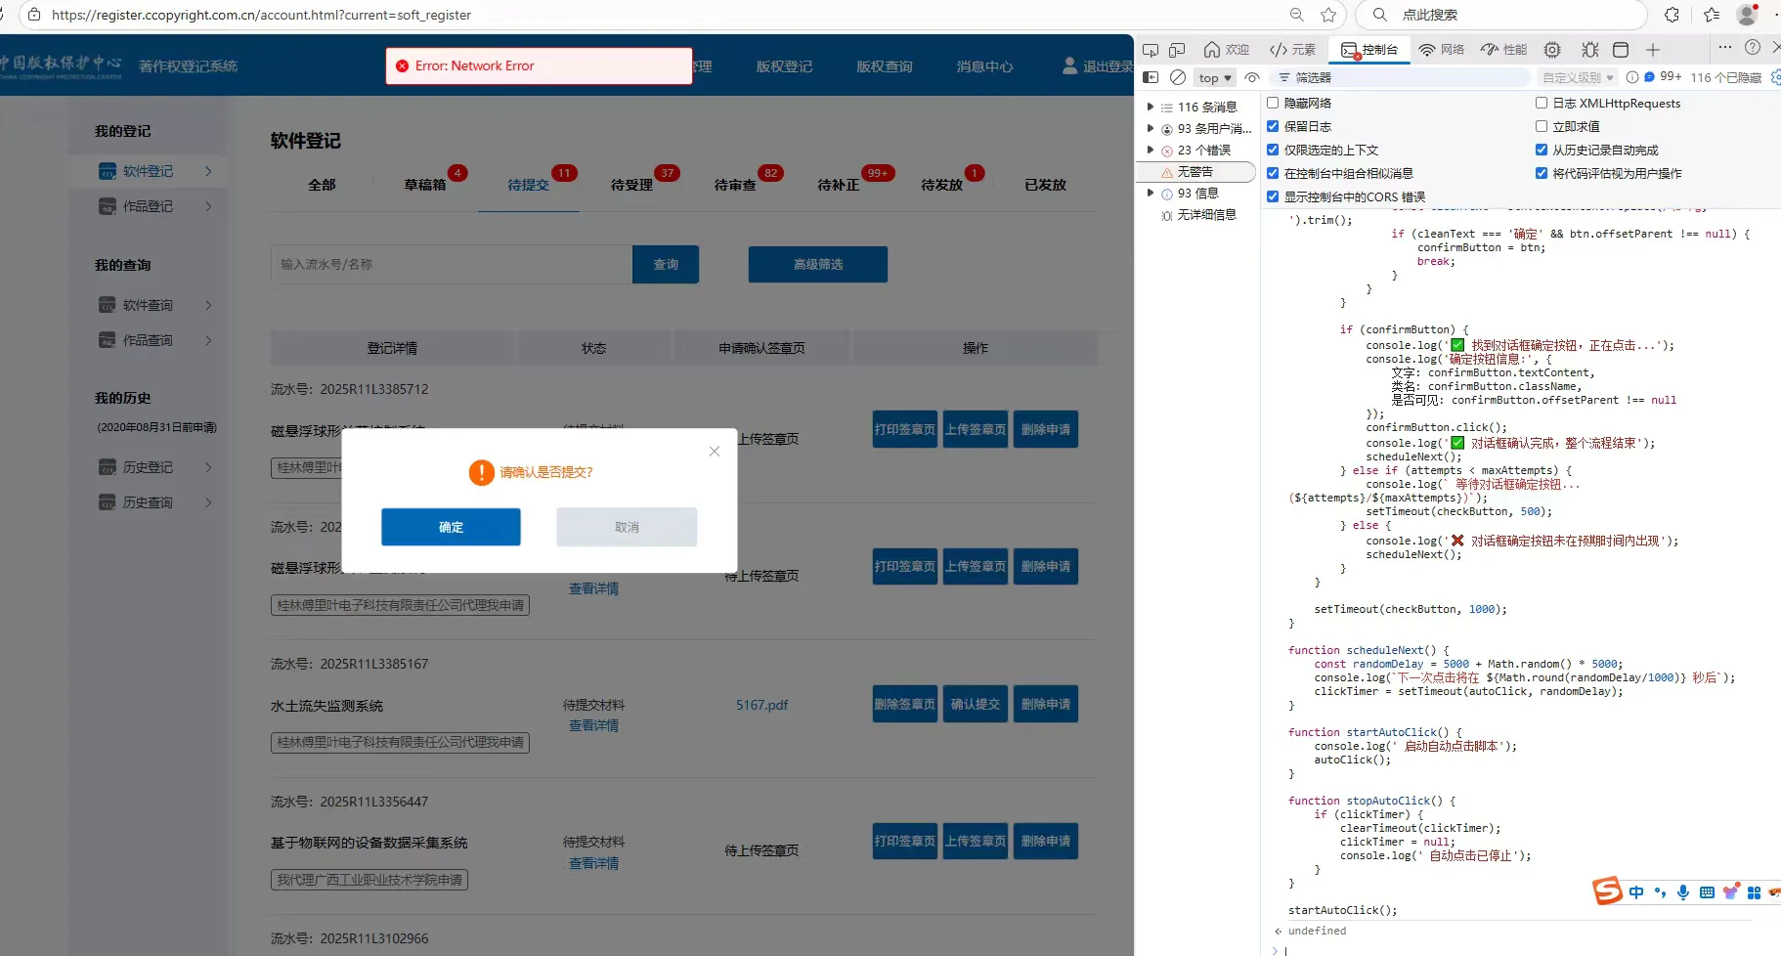
Task: Confirm submission with the 确定 button
Action: coord(451,527)
